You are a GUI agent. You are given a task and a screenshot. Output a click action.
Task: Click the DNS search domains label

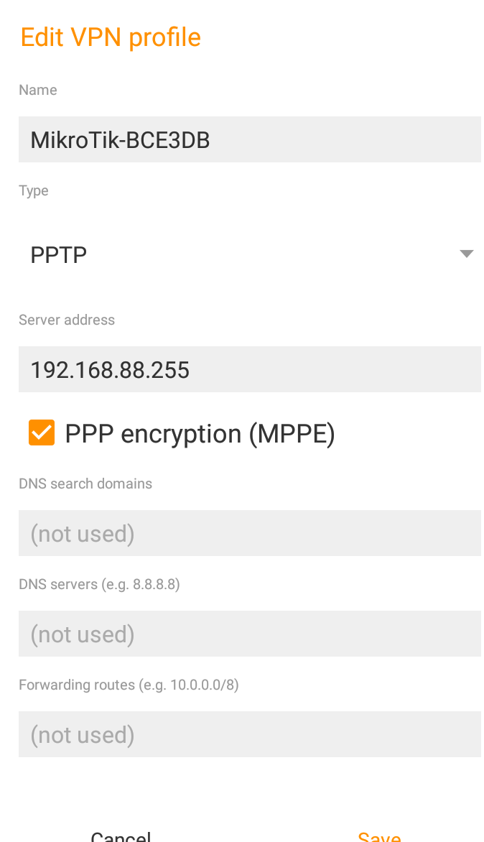pyautogui.click(x=85, y=484)
